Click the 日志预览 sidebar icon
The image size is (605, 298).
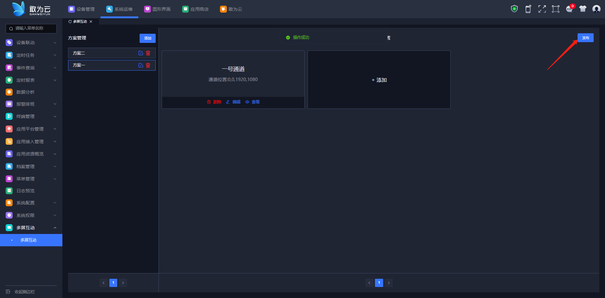click(9, 191)
